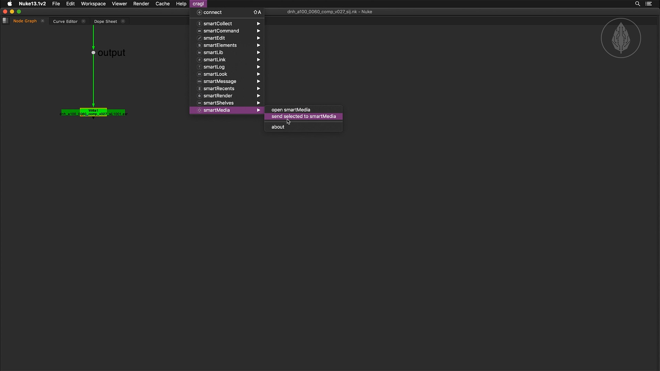Open the Cache menu

[163, 4]
